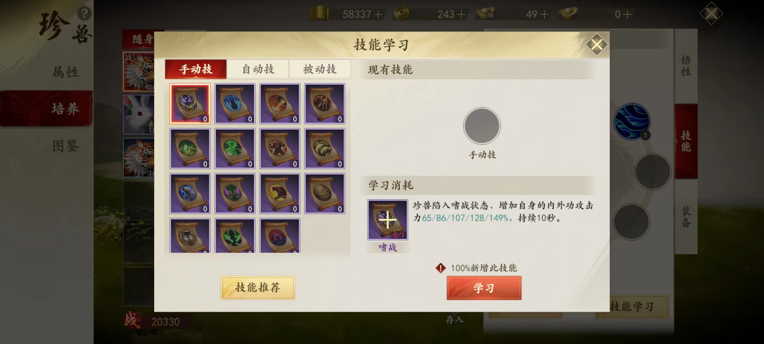
Task: Tap the empty 手动技 skill slot
Action: (x=482, y=126)
